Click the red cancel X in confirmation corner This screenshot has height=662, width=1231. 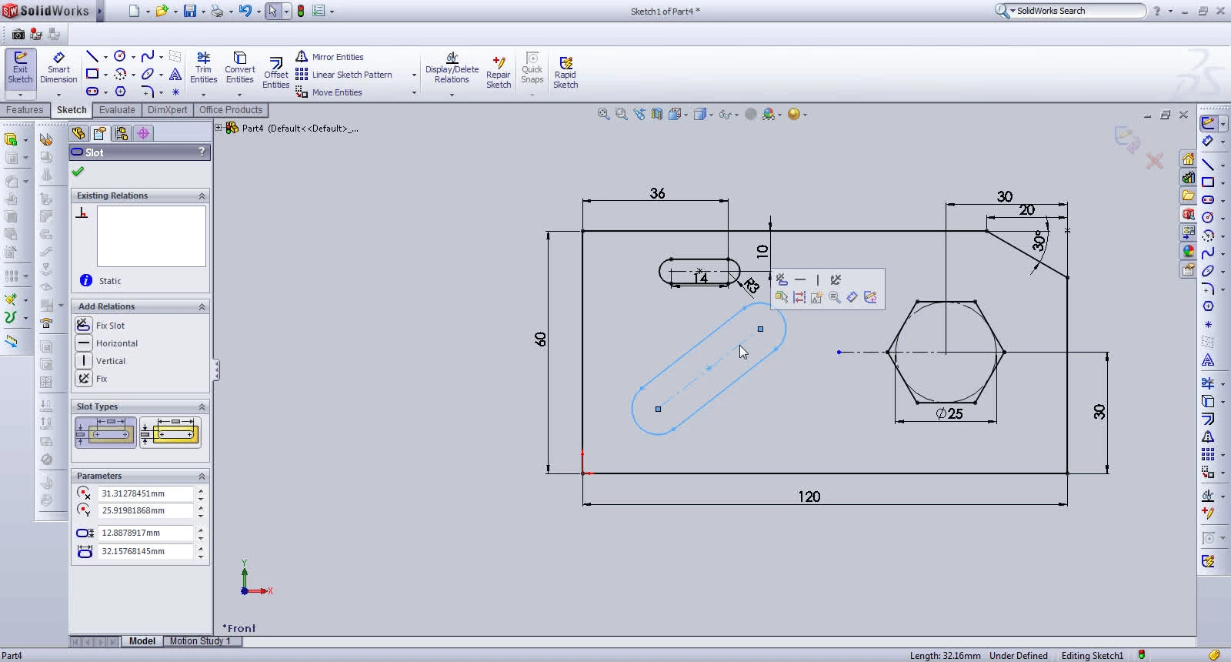1154,161
